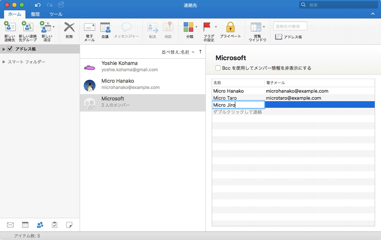Switch to Mail view envelope icon
This screenshot has height=240, width=381.
(10, 225)
